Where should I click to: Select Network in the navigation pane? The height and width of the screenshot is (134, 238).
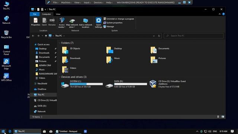click(x=41, y=112)
